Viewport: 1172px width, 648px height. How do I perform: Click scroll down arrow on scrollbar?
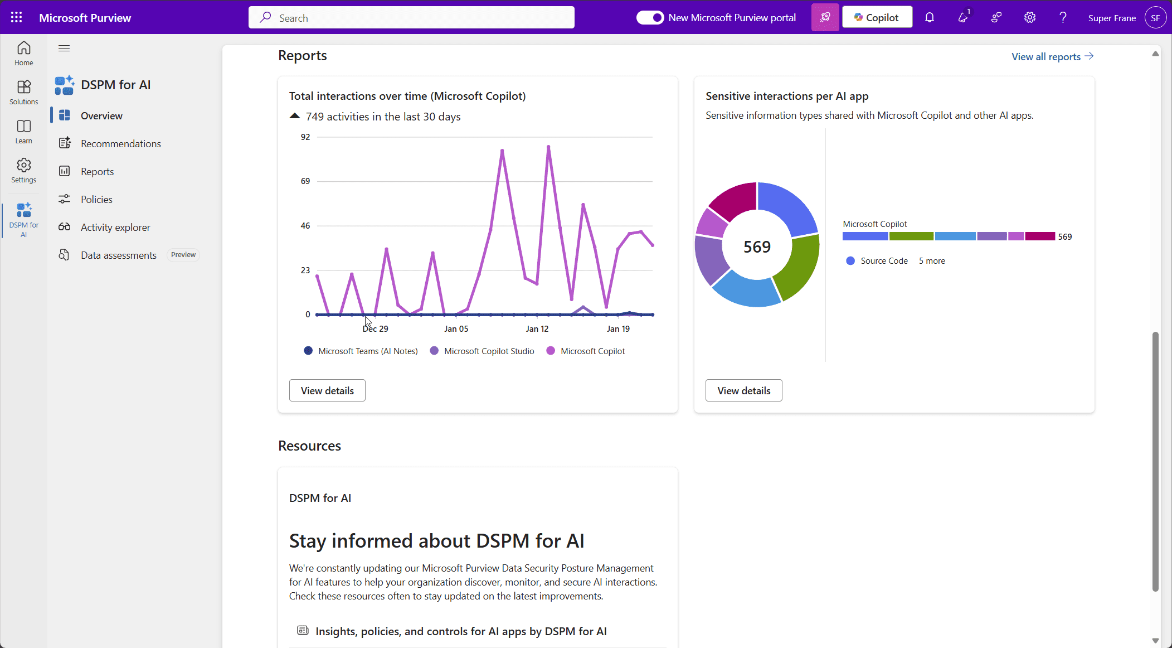click(1155, 641)
